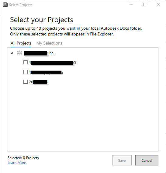Maximize the Select Projects window
This screenshot has width=166, height=173.
click(x=145, y=5)
